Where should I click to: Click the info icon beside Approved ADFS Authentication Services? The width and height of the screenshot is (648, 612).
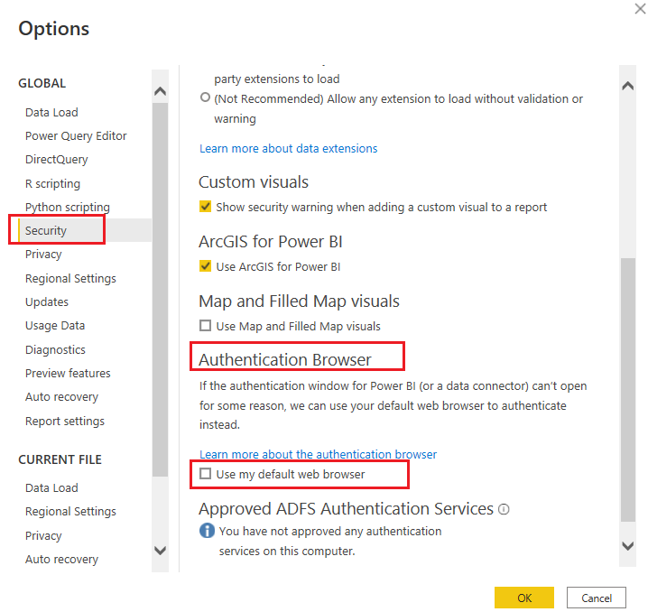[x=504, y=509]
